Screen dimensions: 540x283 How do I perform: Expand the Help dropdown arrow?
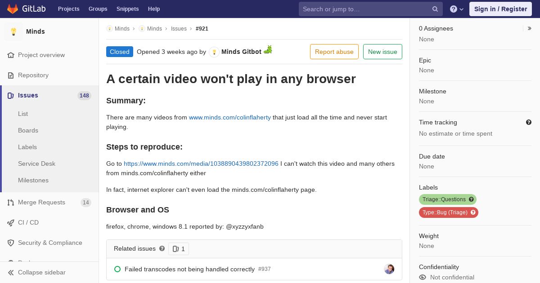tap(461, 9)
